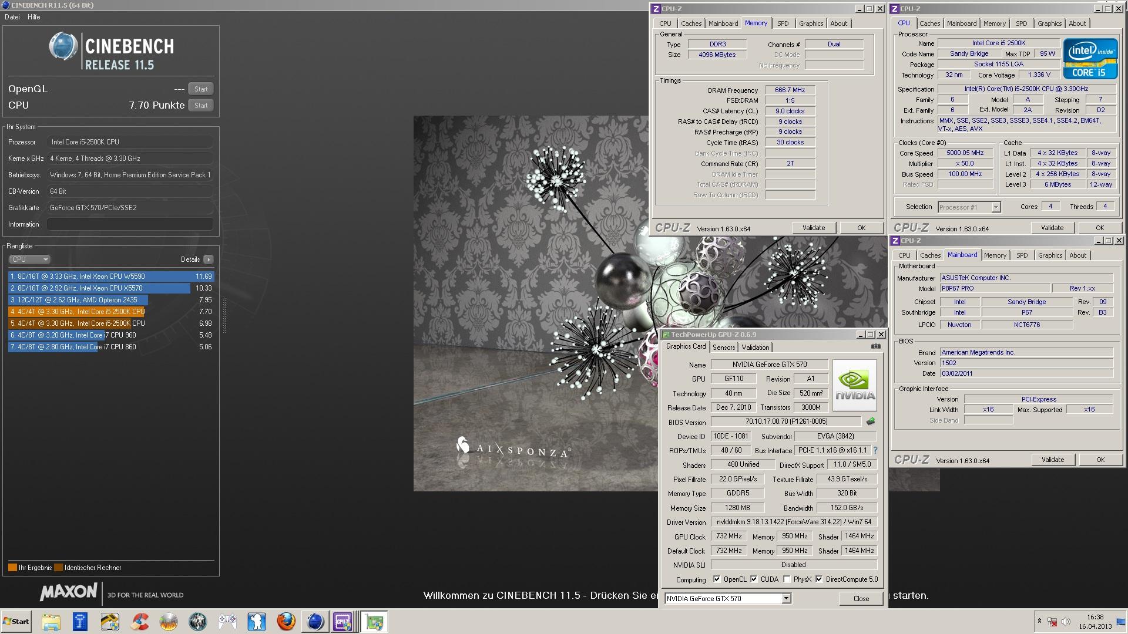1128x634 pixels.
Task: Click the Cinebench globe logo
Action: click(x=63, y=46)
